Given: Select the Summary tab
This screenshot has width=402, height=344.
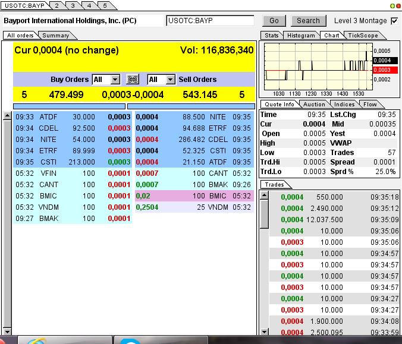Looking at the screenshot, I should tap(56, 35).
